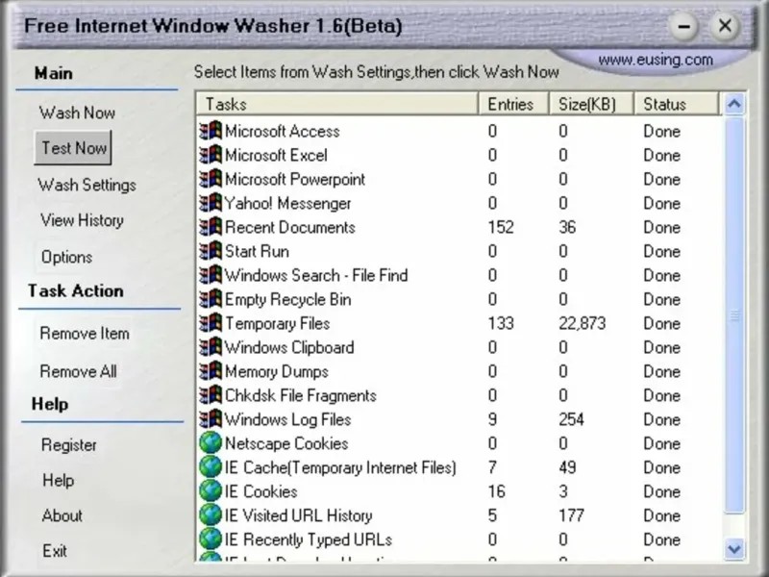Click the Microsoft Access row icon
The width and height of the screenshot is (769, 577).
pos(211,131)
